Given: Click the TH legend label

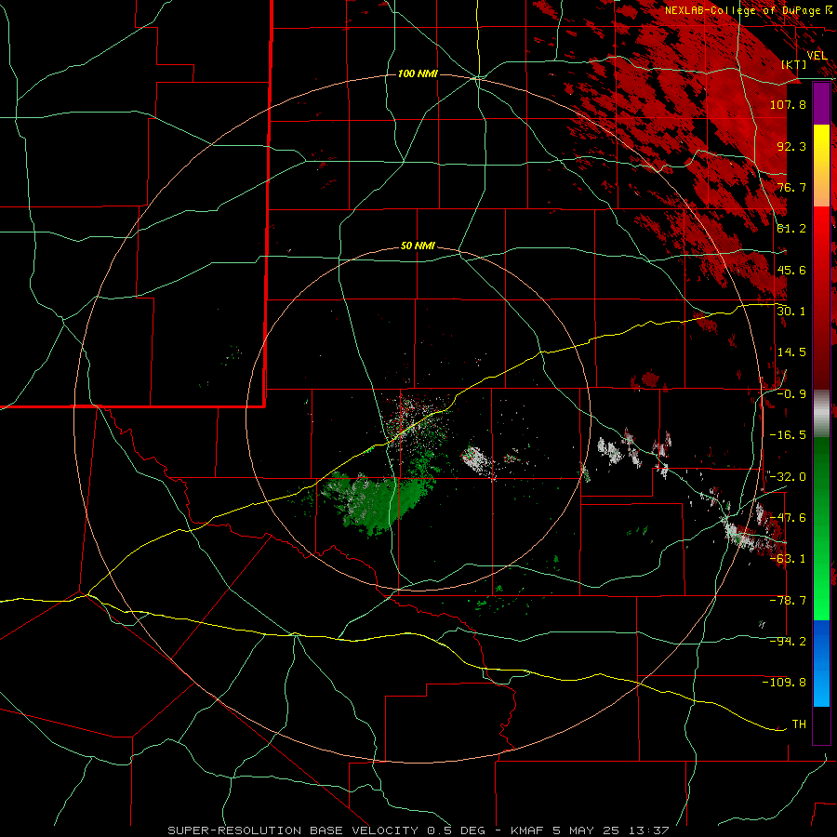Looking at the screenshot, I should (x=799, y=724).
